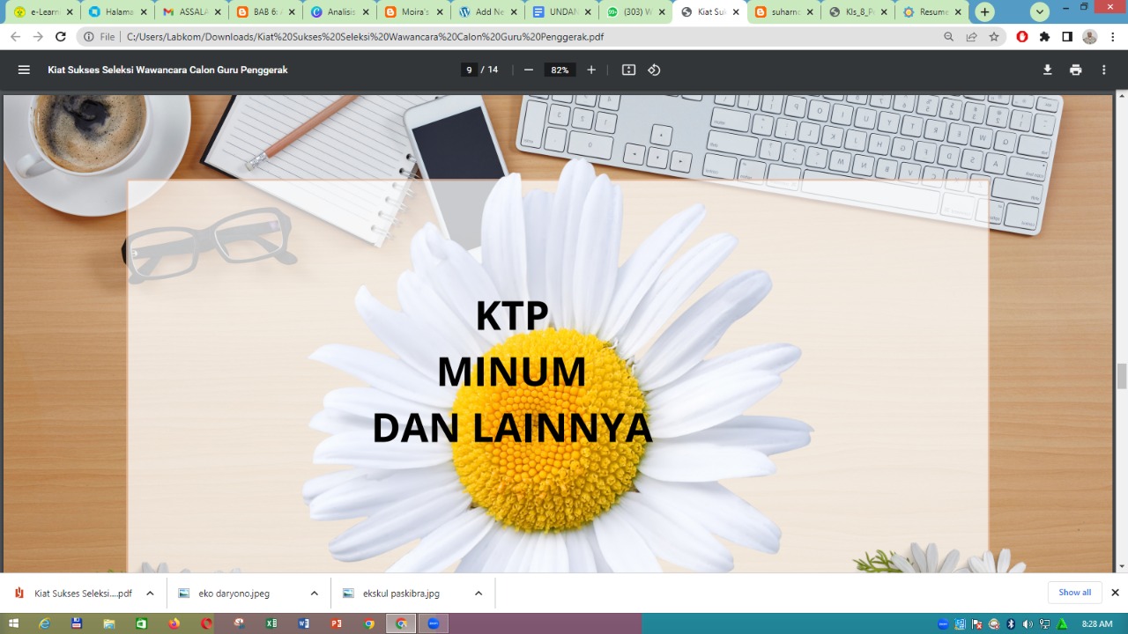The image size is (1128, 634).
Task: Click the scrollbar down arrow
Action: pos(1121,566)
